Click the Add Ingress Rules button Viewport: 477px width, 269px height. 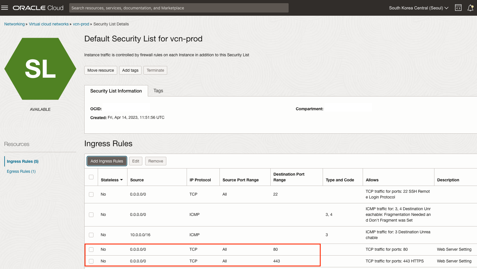(107, 161)
